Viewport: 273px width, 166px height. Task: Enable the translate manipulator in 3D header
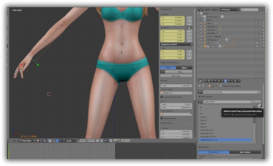coord(57,140)
